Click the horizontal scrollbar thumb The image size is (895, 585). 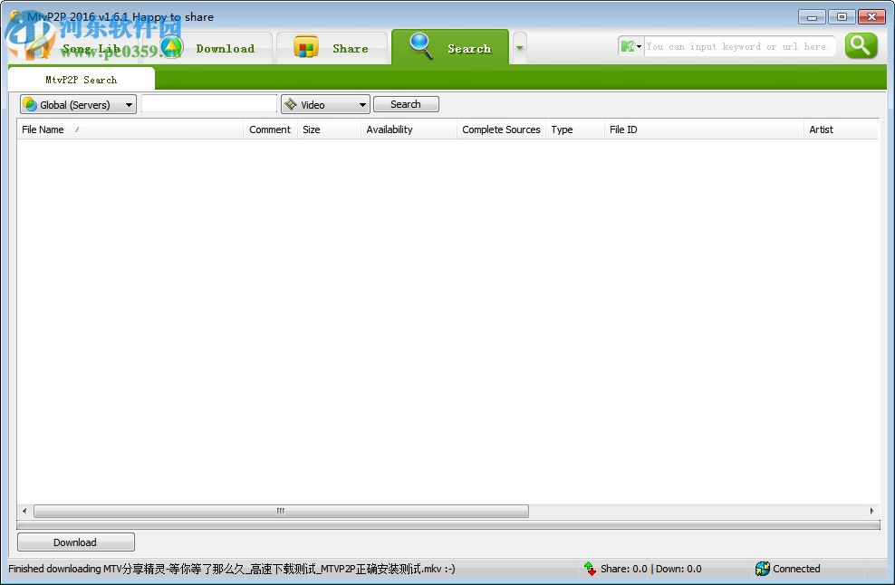[281, 511]
